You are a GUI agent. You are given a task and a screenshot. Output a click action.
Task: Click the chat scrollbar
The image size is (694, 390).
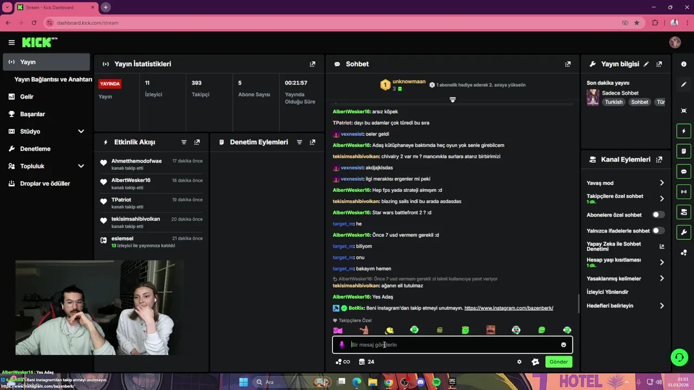(x=577, y=303)
